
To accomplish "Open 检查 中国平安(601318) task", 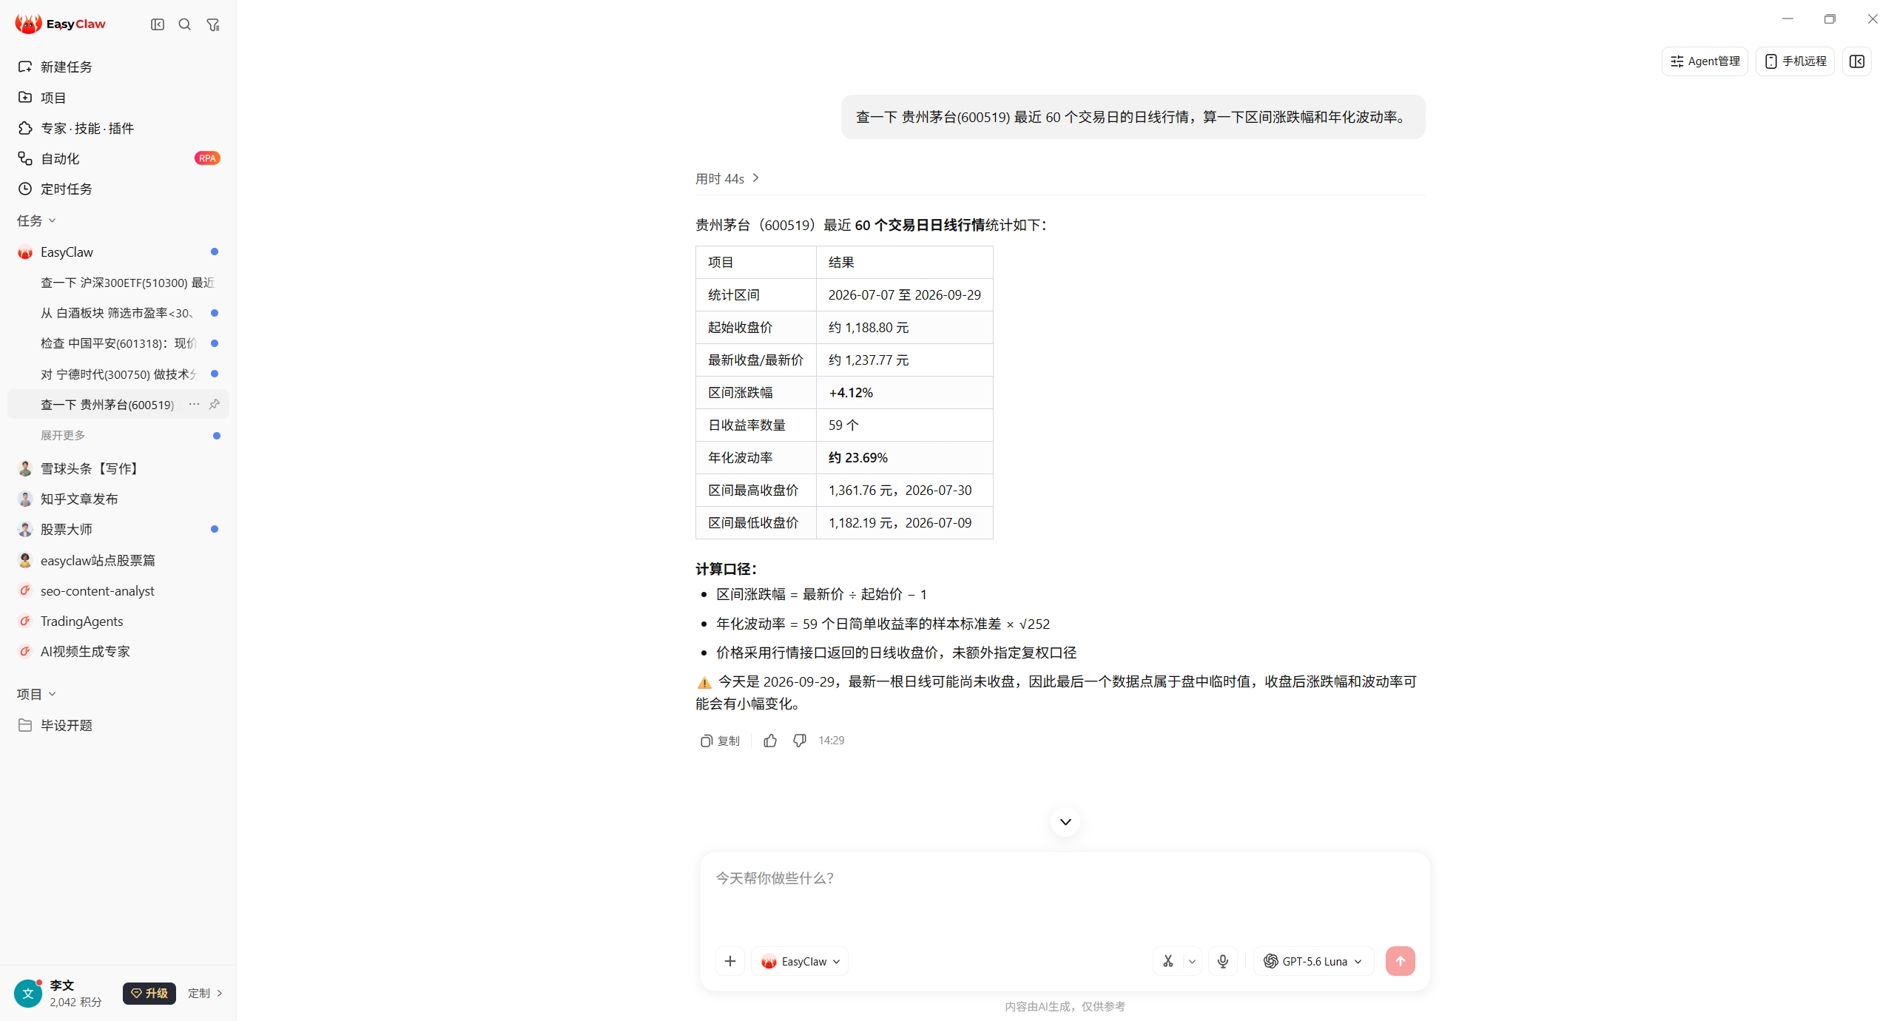I will pyautogui.click(x=118, y=343).
